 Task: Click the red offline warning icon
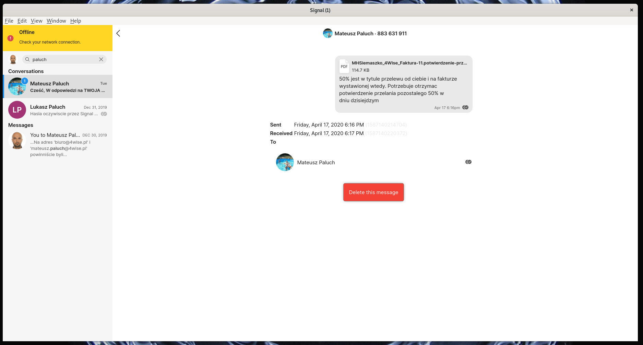tap(11, 38)
